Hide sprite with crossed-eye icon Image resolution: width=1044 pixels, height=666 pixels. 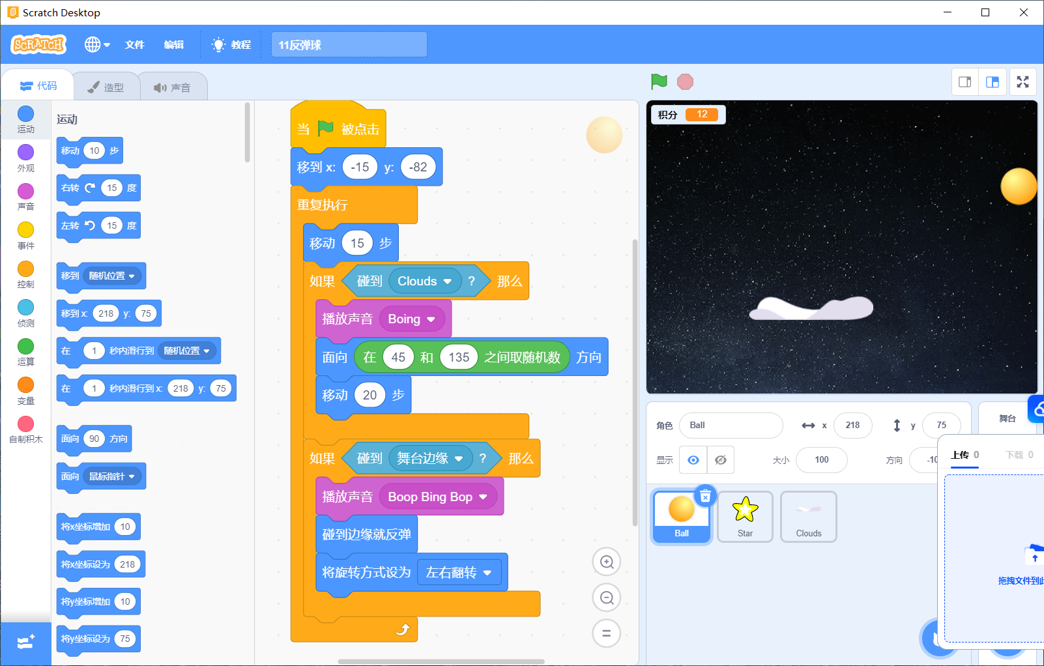click(x=721, y=460)
